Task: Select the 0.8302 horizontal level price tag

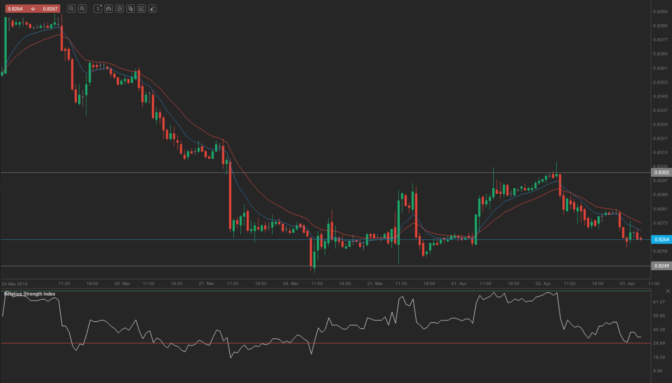Action: pyautogui.click(x=661, y=173)
